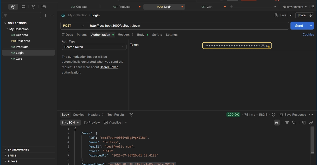Expand the SPECS section

tap(6, 156)
